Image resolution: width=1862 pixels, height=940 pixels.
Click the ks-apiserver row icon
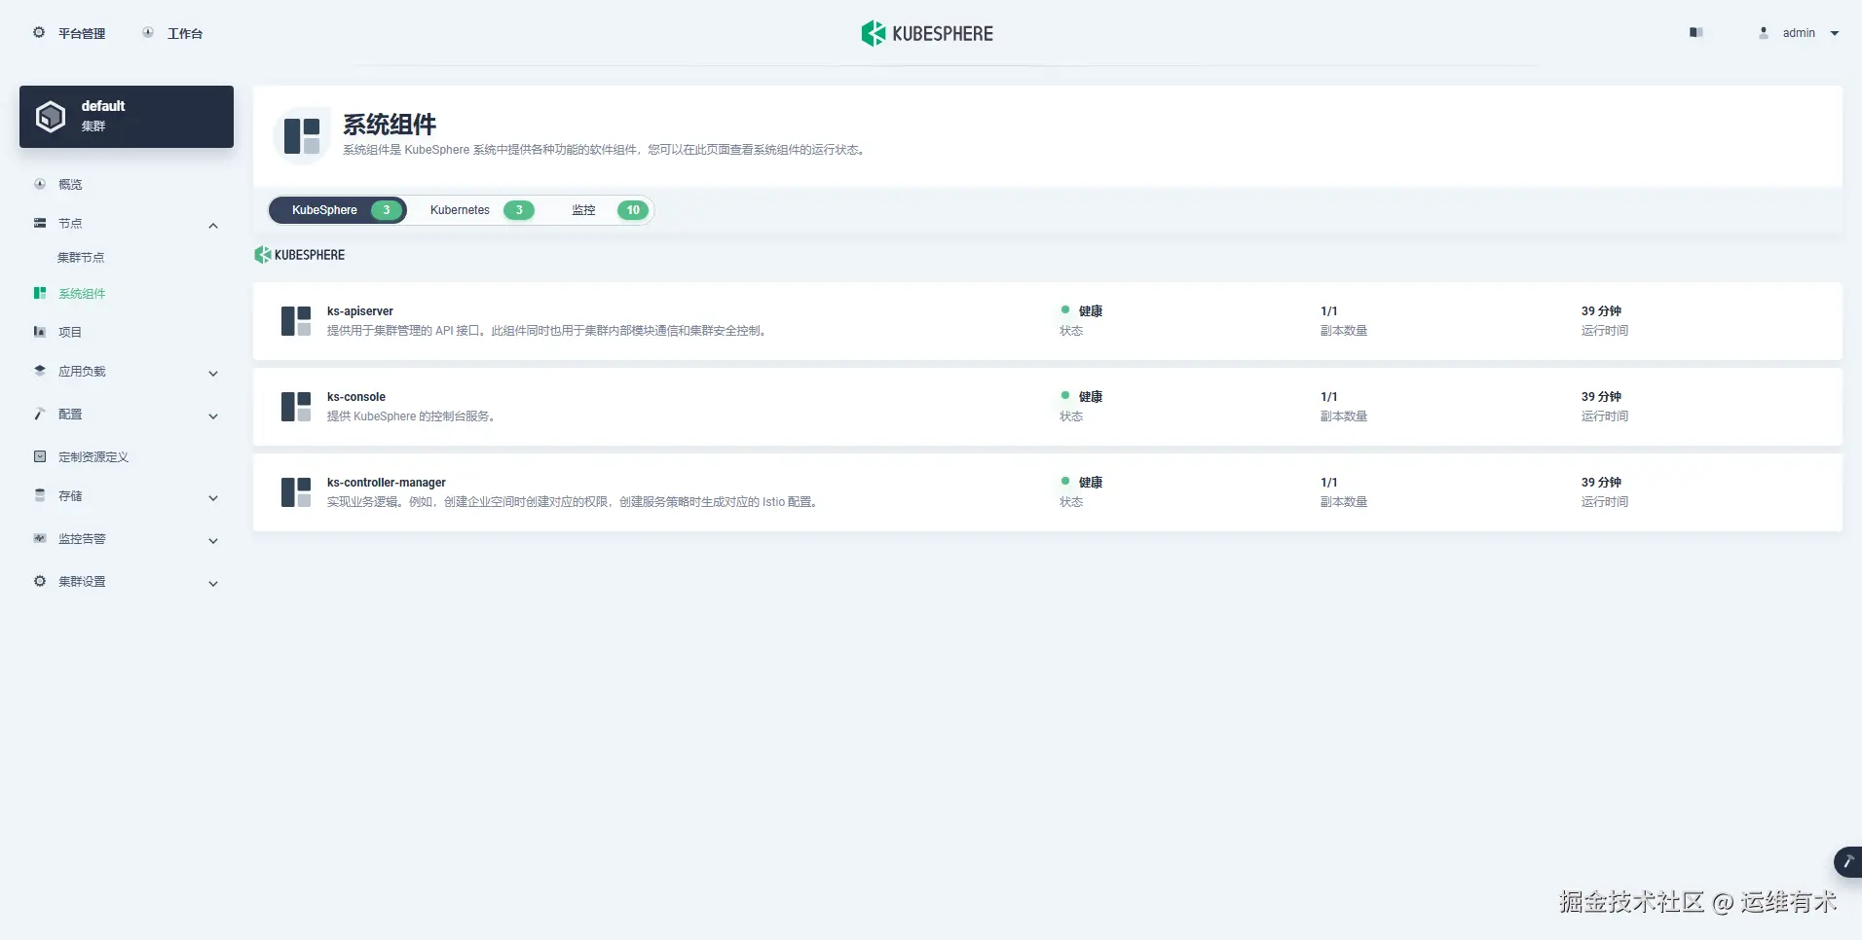point(296,321)
